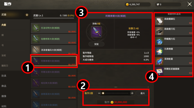Select the 深淵能量 material icon
This screenshot has height=108, width=194.
coord(159,61)
